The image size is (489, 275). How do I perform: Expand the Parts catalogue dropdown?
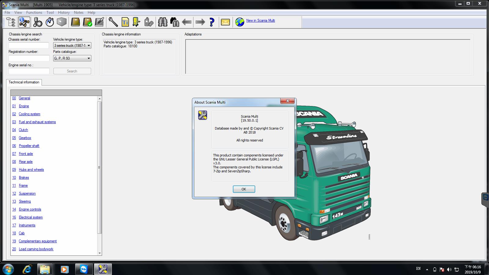(x=72, y=58)
